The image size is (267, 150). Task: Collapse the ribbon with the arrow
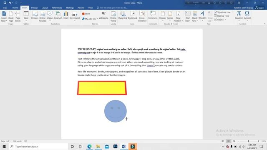pyautogui.click(x=264, y=24)
